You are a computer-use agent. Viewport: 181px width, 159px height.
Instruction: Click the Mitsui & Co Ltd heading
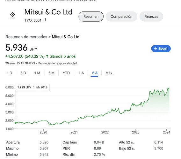[x=48, y=12]
